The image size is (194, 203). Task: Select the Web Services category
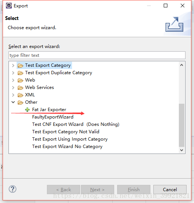[40, 87]
